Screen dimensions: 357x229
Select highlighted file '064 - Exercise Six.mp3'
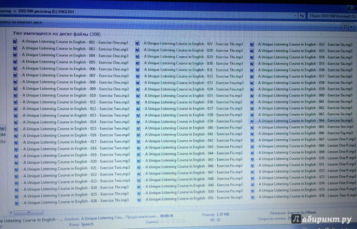coord(305,121)
